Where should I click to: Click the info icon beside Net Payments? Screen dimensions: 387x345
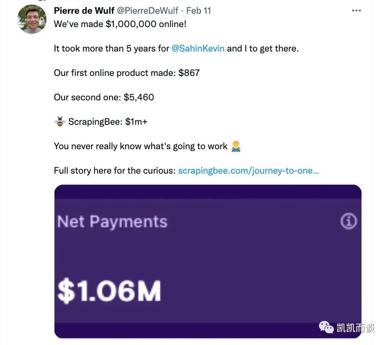(x=348, y=221)
